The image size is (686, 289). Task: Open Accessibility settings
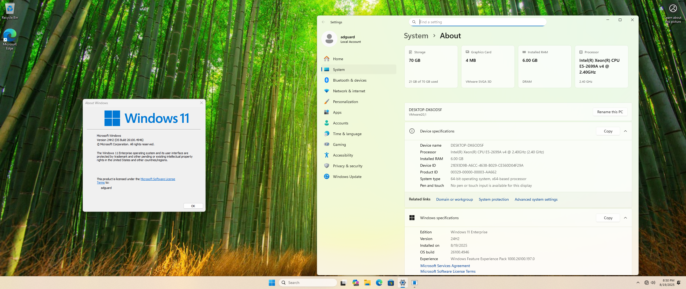point(359,155)
